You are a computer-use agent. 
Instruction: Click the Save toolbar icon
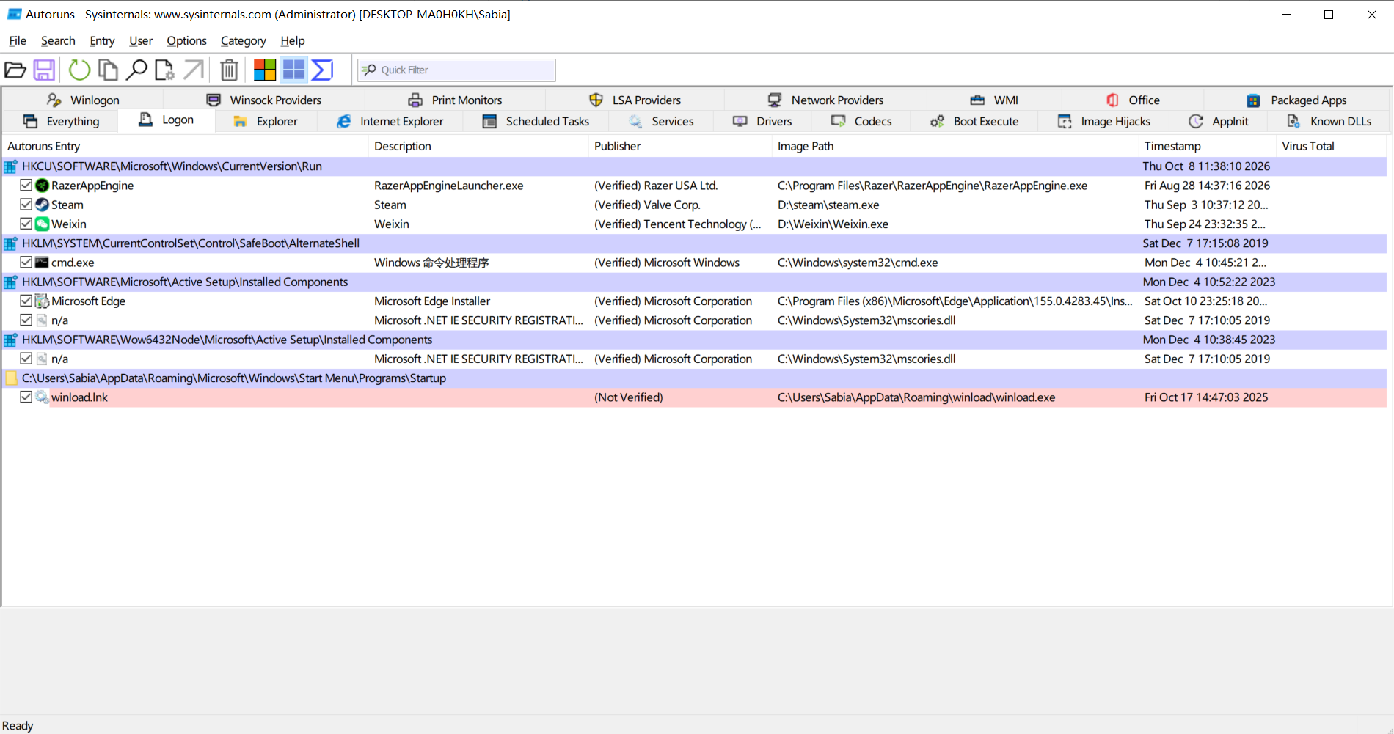pyautogui.click(x=44, y=70)
